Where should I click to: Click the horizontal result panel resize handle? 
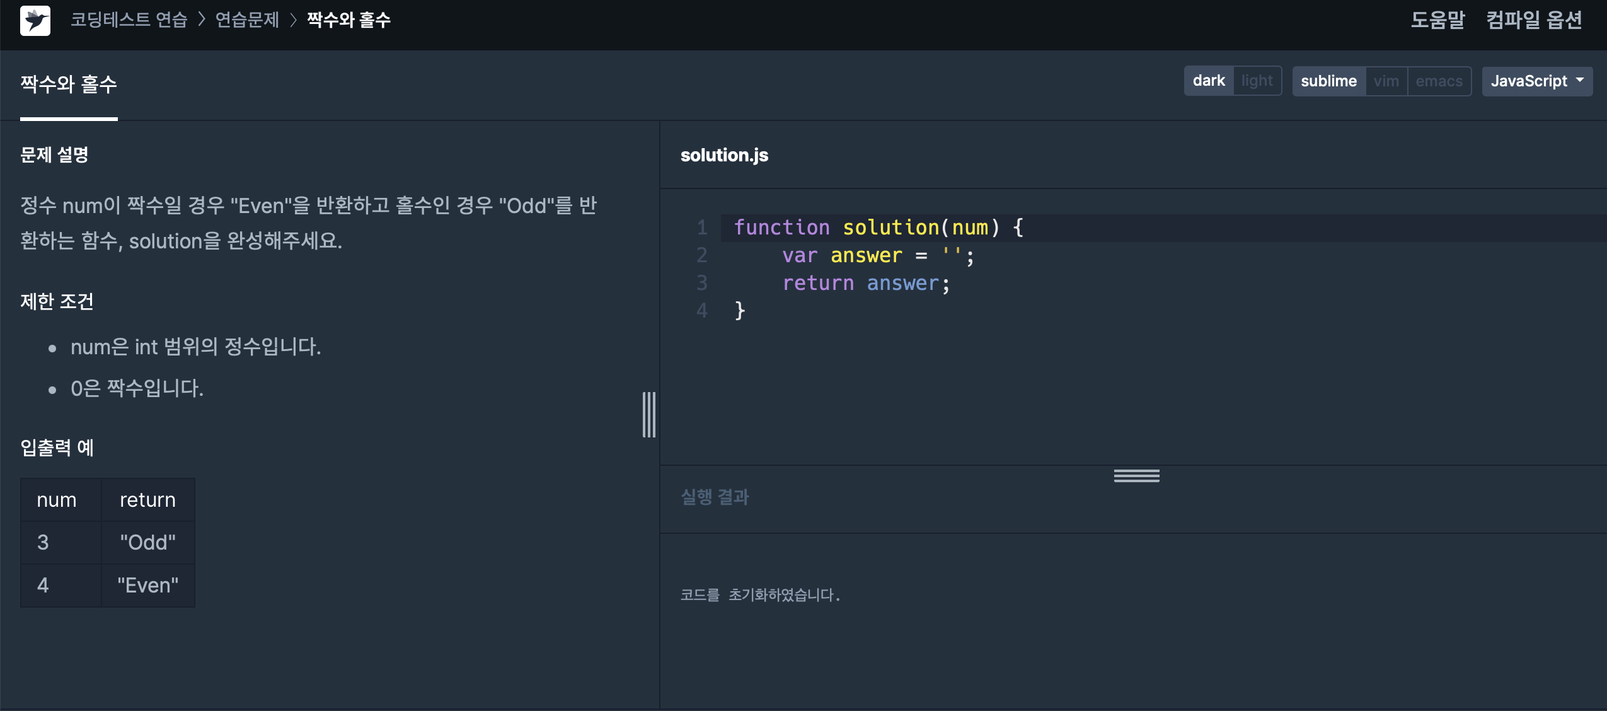(1136, 476)
